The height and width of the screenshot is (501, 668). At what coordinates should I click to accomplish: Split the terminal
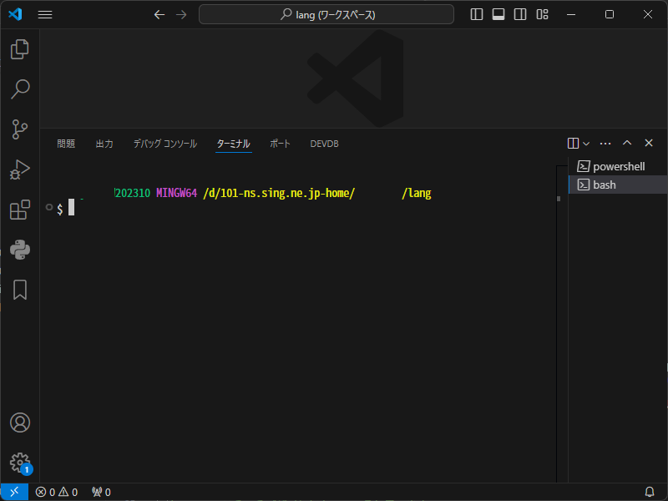573,143
